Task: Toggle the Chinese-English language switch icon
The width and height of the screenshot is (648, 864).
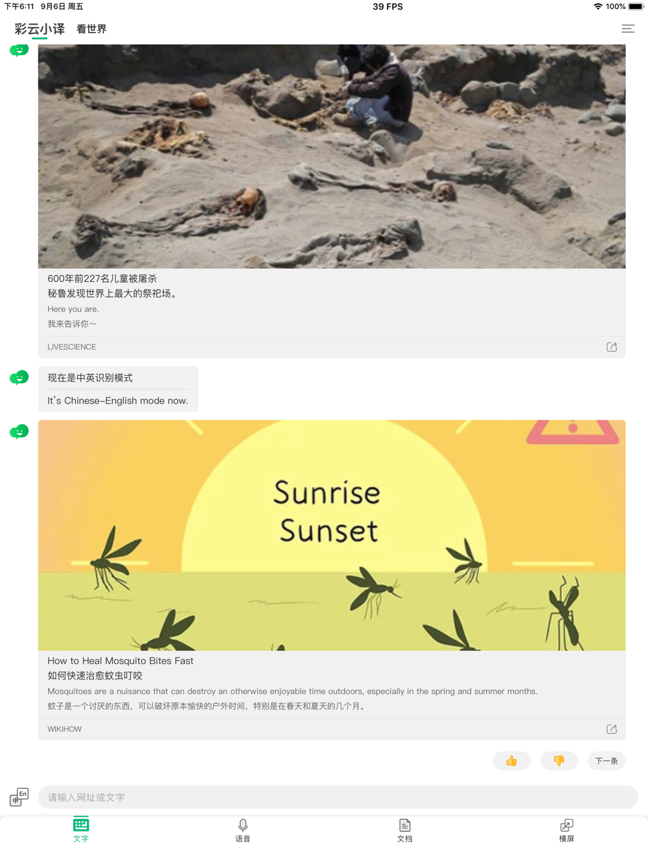Action: point(19,797)
